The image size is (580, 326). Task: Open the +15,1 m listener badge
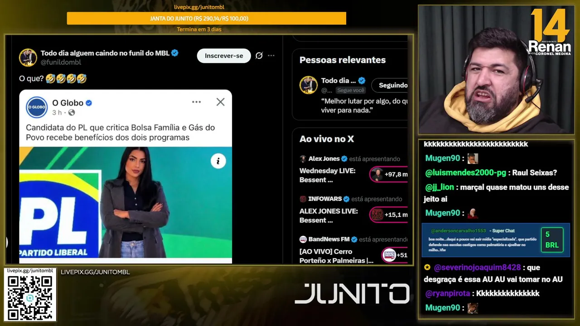pos(389,215)
